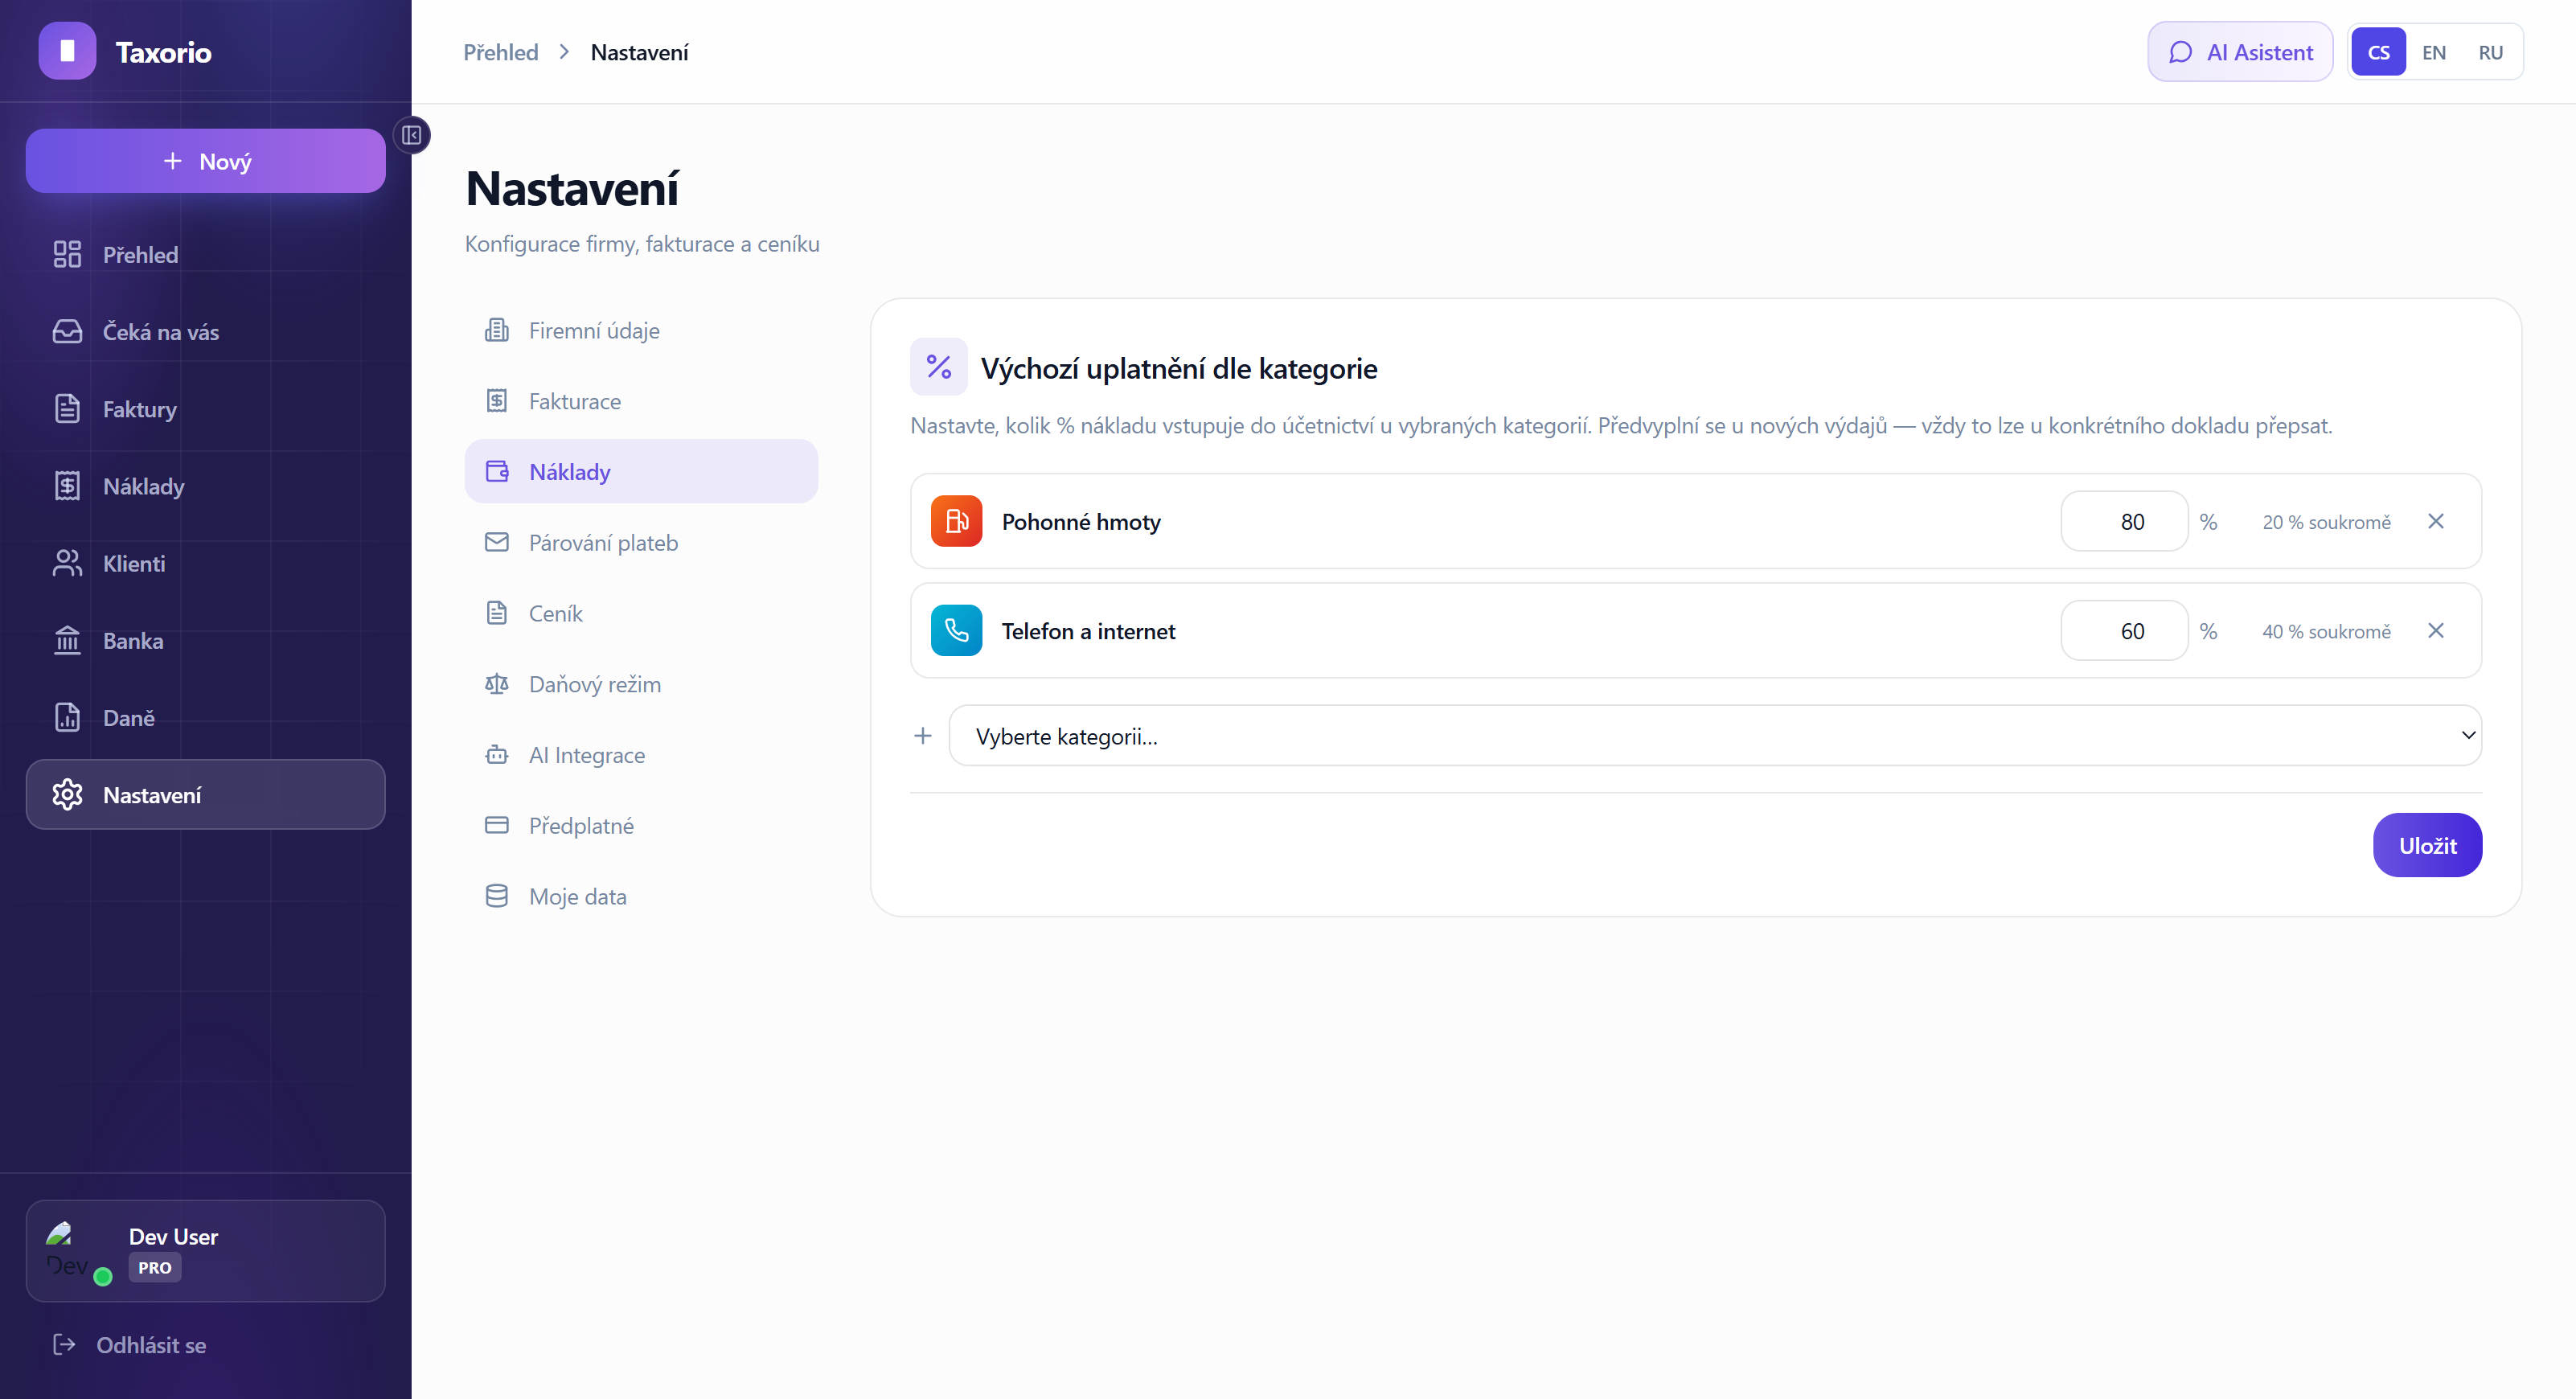
Task: Click the Pohonné hmoty fuel pump icon
Action: coord(956,521)
